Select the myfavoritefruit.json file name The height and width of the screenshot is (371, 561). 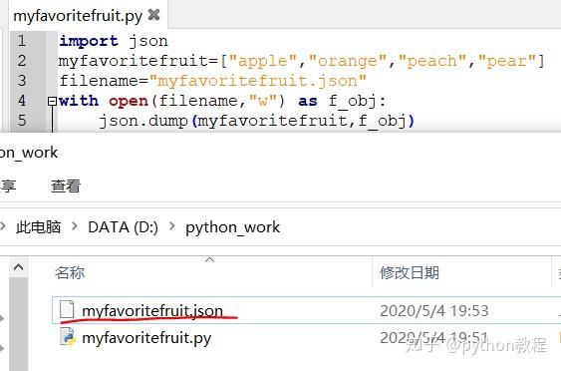152,310
